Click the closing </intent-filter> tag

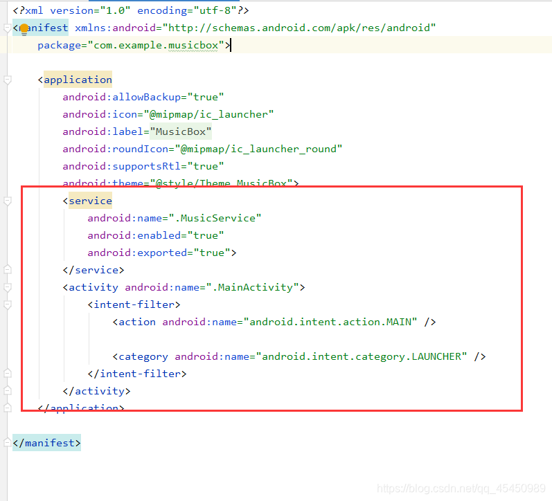(x=137, y=374)
